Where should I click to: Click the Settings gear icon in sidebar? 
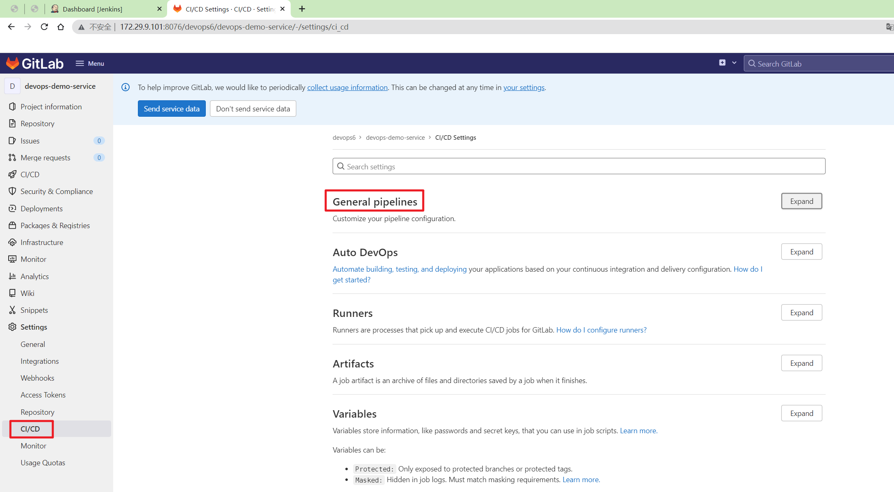[12, 327]
